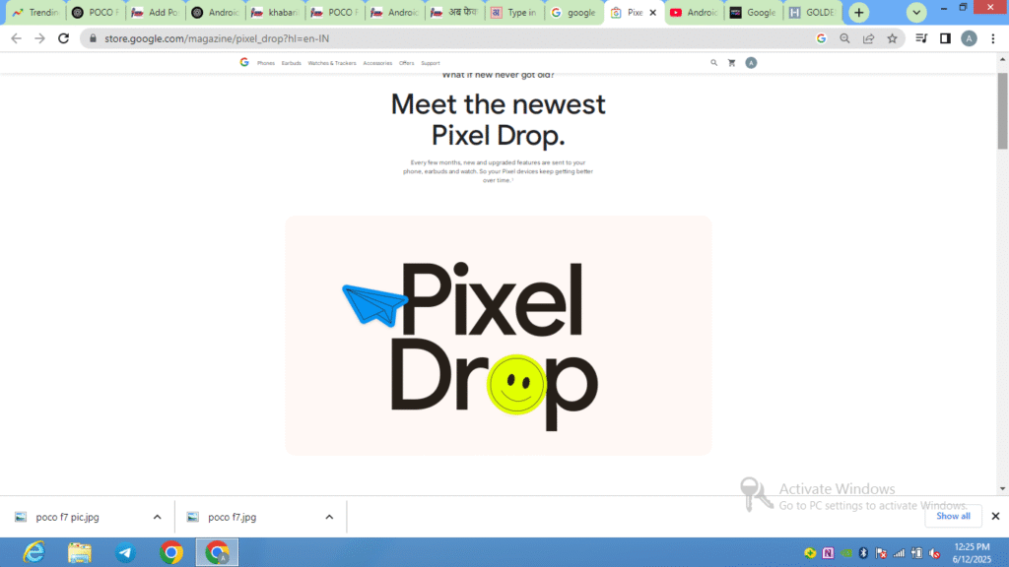The height and width of the screenshot is (567, 1009).
Task: Open a new tab with the plus button
Action: 859,12
